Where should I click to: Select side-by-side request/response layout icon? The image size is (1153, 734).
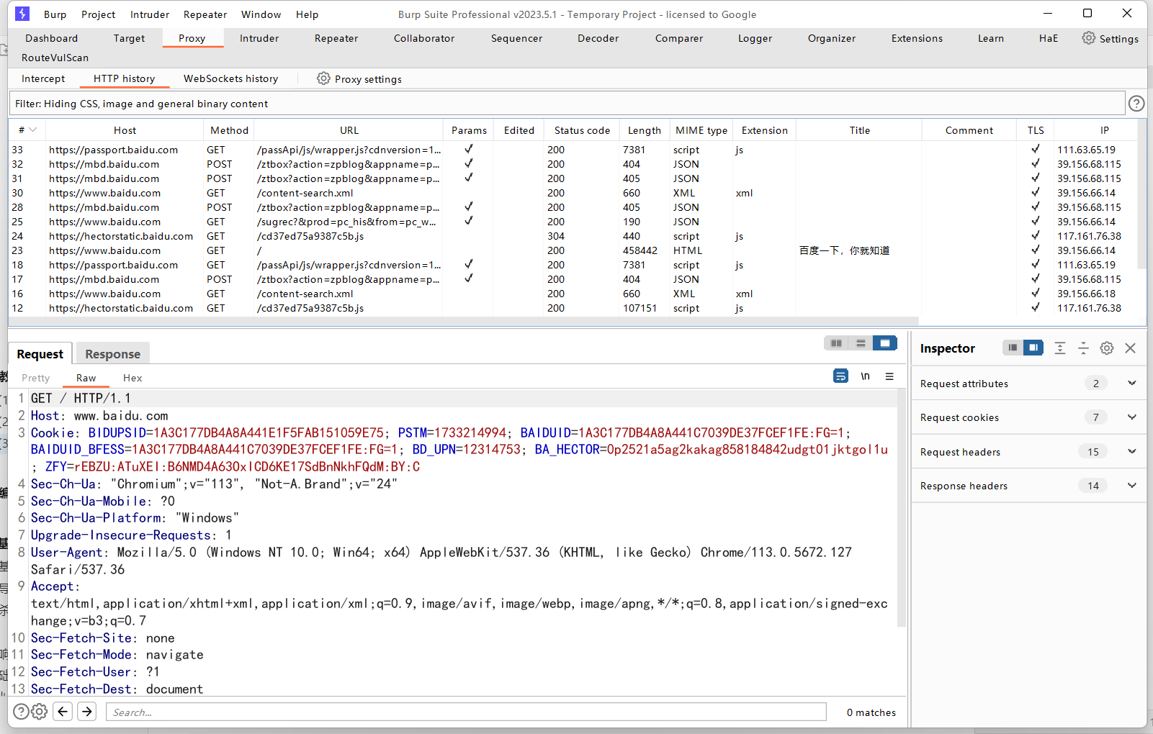coord(836,343)
